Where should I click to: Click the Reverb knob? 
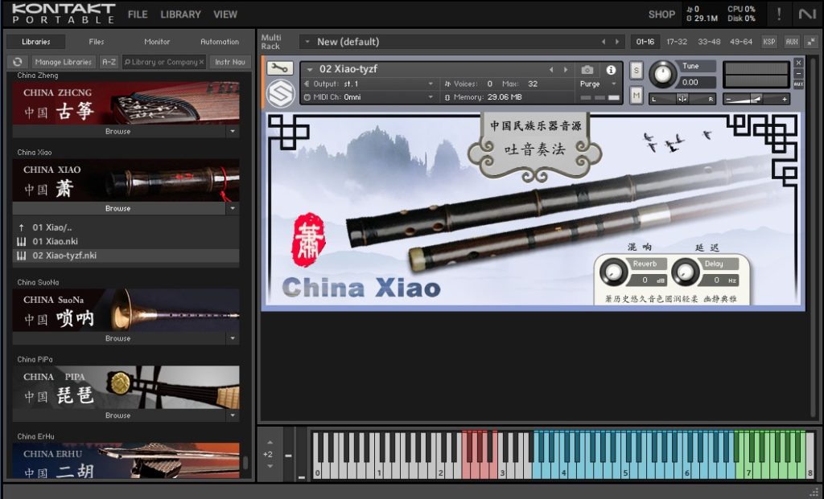pyautogui.click(x=612, y=272)
